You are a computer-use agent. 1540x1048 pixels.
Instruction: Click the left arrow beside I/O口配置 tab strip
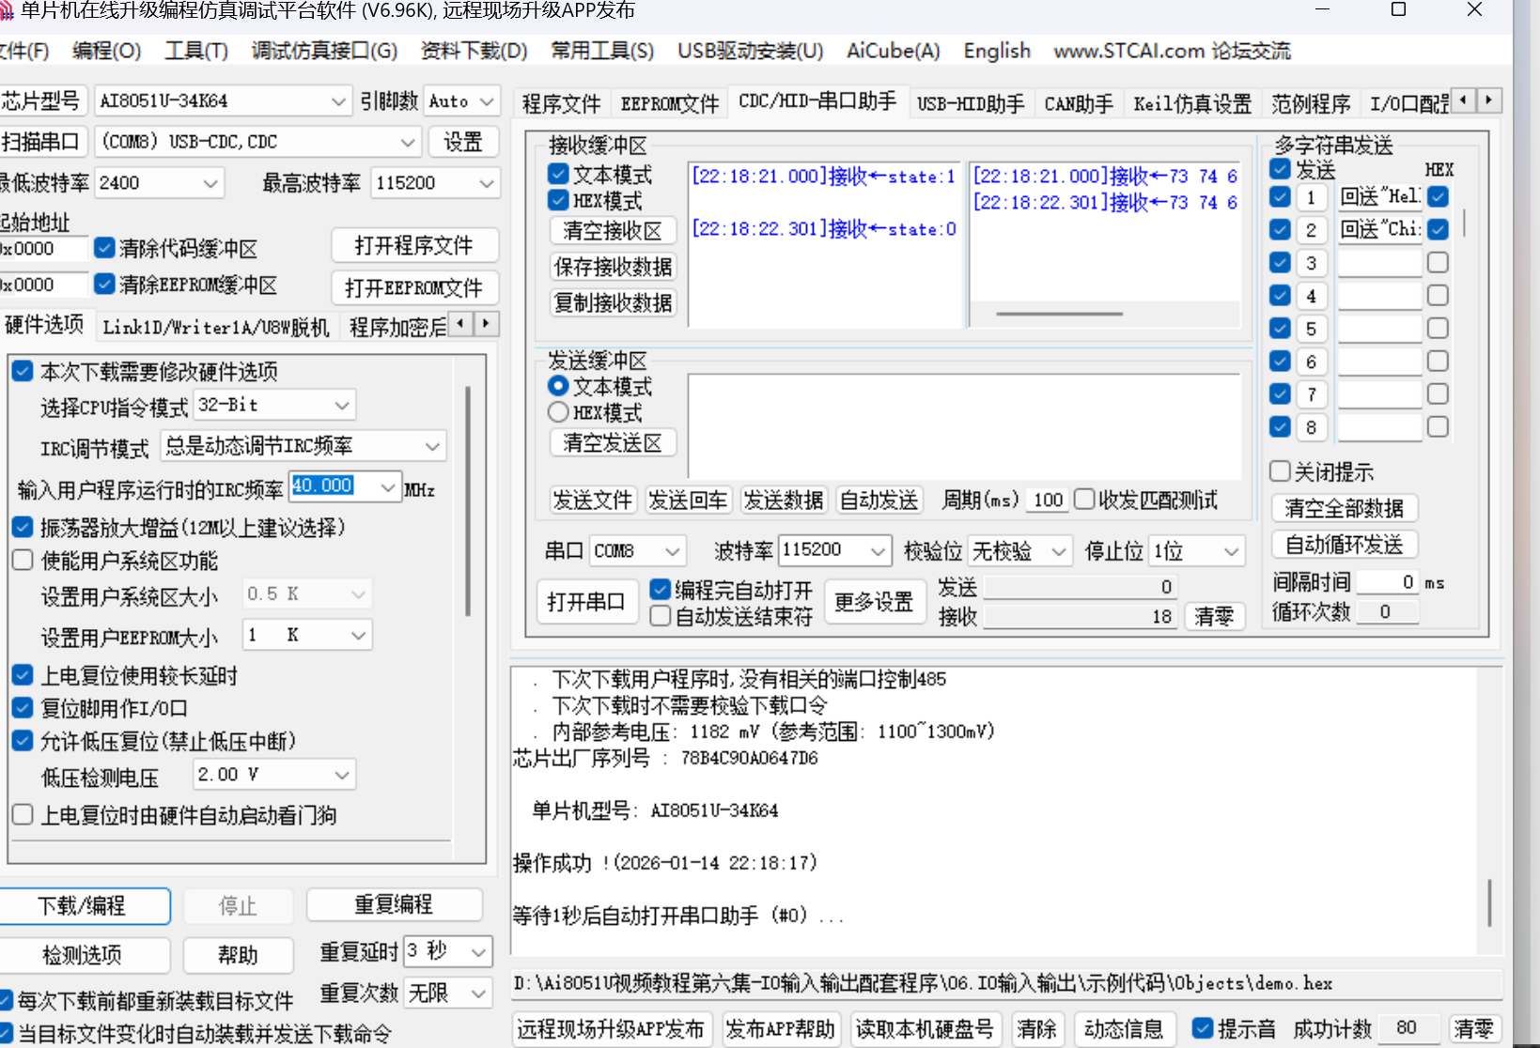tap(1465, 100)
